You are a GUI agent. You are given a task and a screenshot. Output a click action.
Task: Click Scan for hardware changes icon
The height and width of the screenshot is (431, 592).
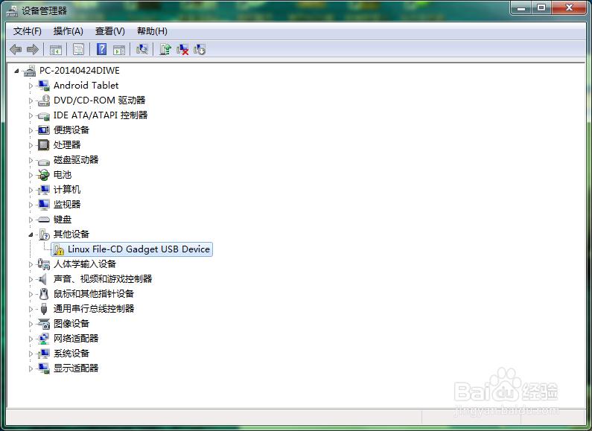point(142,49)
